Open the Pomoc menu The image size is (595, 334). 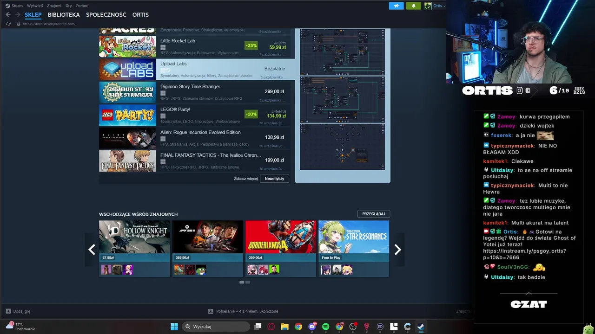pyautogui.click(x=82, y=6)
